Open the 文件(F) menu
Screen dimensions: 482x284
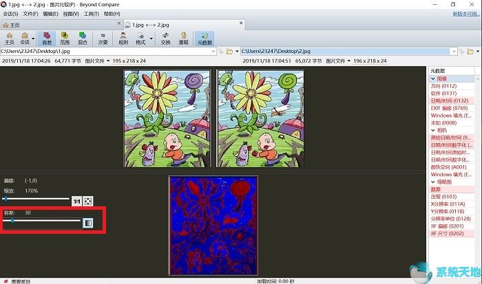[x=30, y=14]
